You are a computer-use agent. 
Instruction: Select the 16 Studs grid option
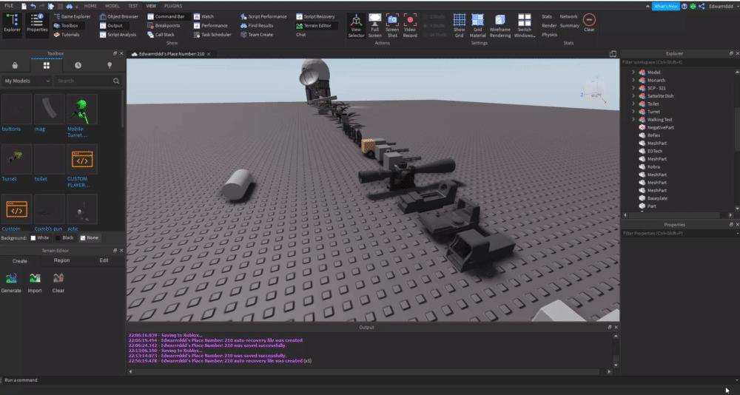coord(434,35)
